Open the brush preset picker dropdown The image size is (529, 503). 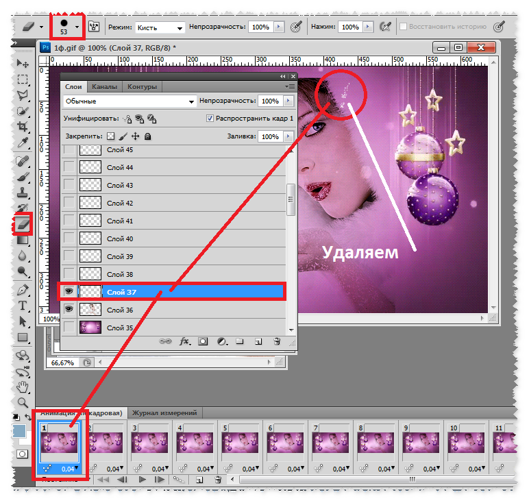(77, 27)
